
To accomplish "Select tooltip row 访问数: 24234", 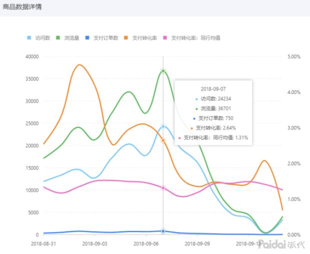I will (x=213, y=98).
